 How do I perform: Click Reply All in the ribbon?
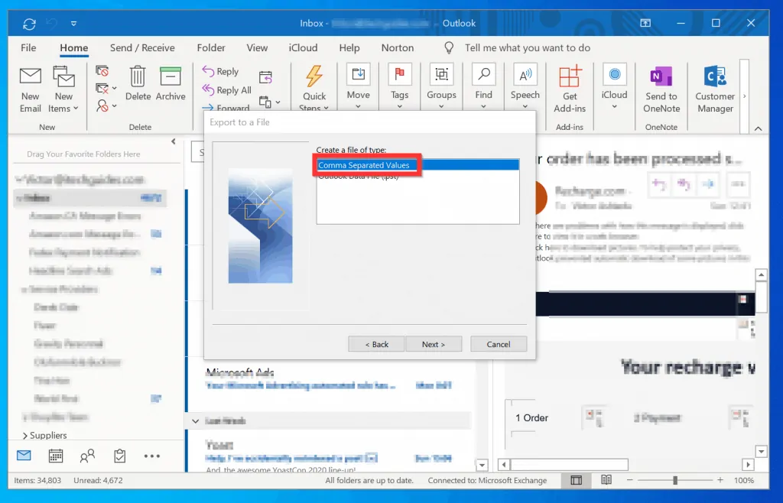point(226,90)
